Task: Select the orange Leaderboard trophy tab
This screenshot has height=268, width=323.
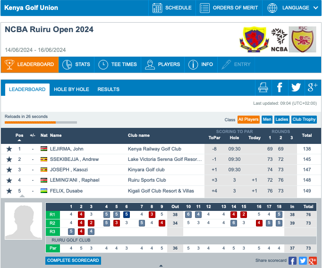Action: tap(30, 65)
